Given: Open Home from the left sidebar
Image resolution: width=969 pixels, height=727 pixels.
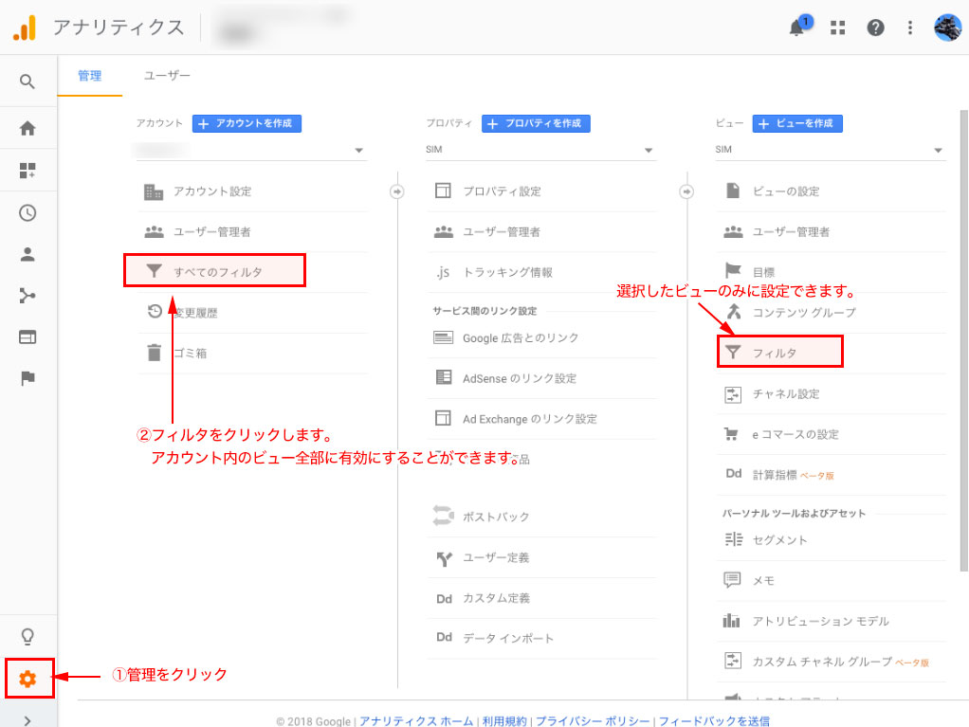Looking at the screenshot, I should [x=27, y=129].
